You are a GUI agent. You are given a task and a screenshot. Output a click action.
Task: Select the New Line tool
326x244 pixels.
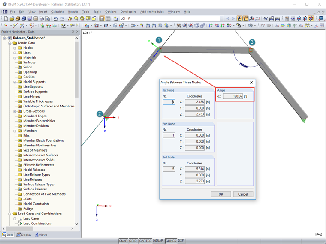15,26
